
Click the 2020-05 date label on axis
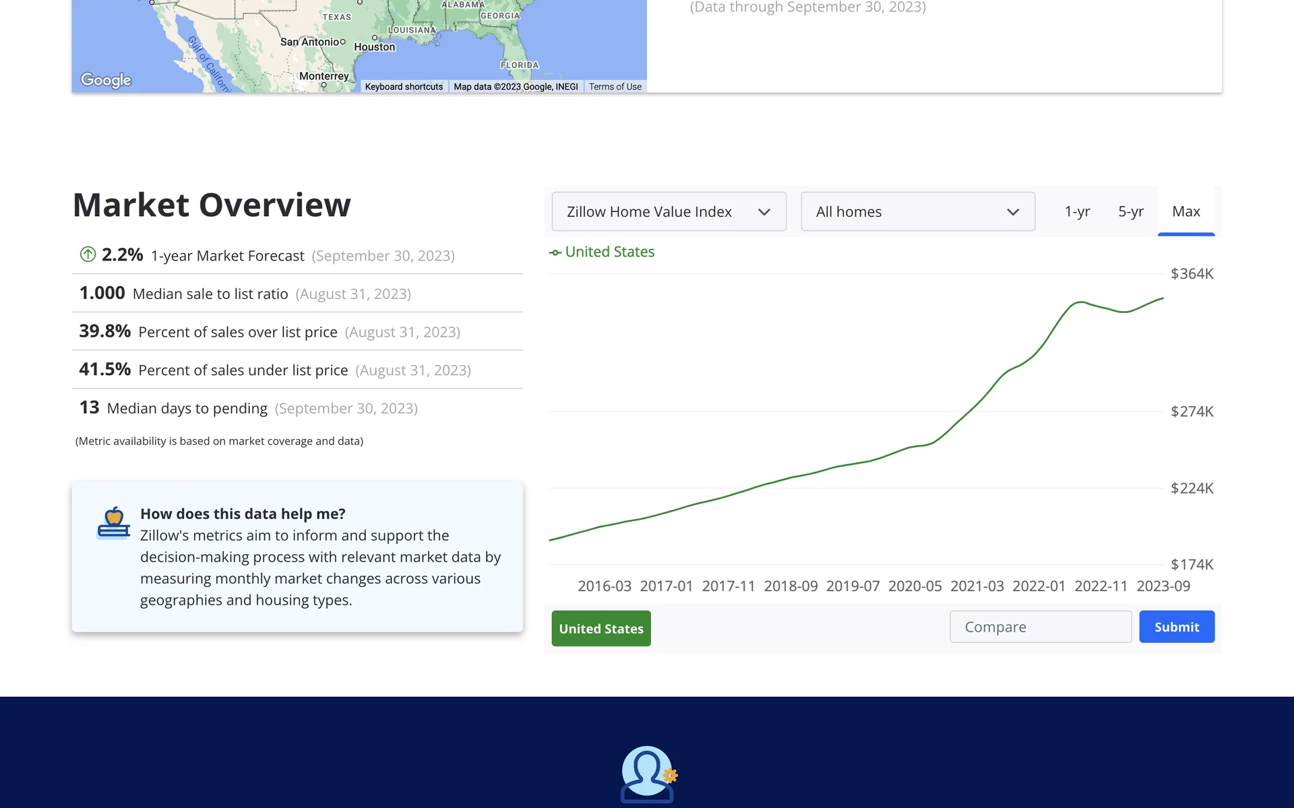[x=915, y=586]
